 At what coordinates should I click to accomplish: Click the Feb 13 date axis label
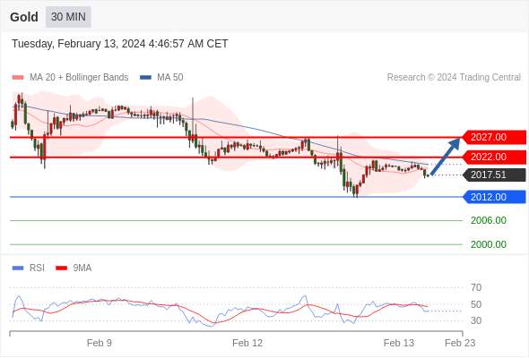399,343
